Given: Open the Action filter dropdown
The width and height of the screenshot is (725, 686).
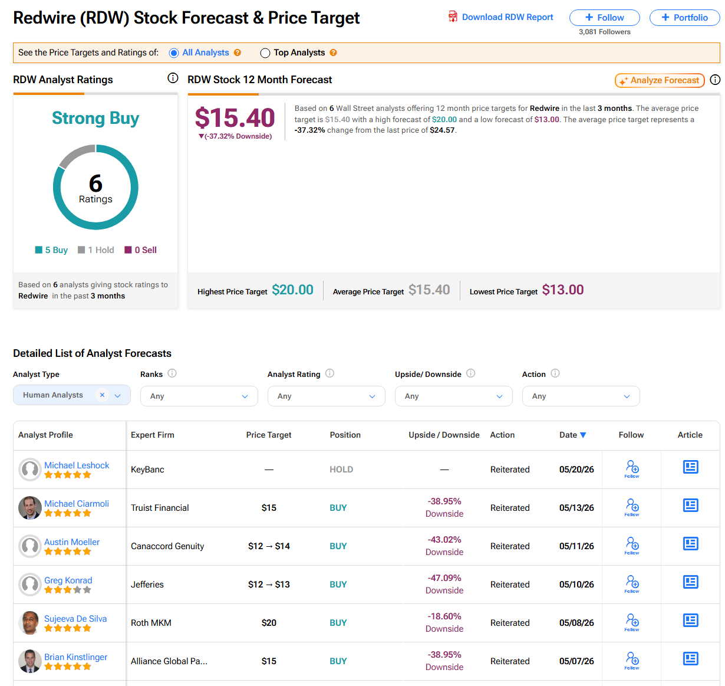Looking at the screenshot, I should pyautogui.click(x=581, y=396).
